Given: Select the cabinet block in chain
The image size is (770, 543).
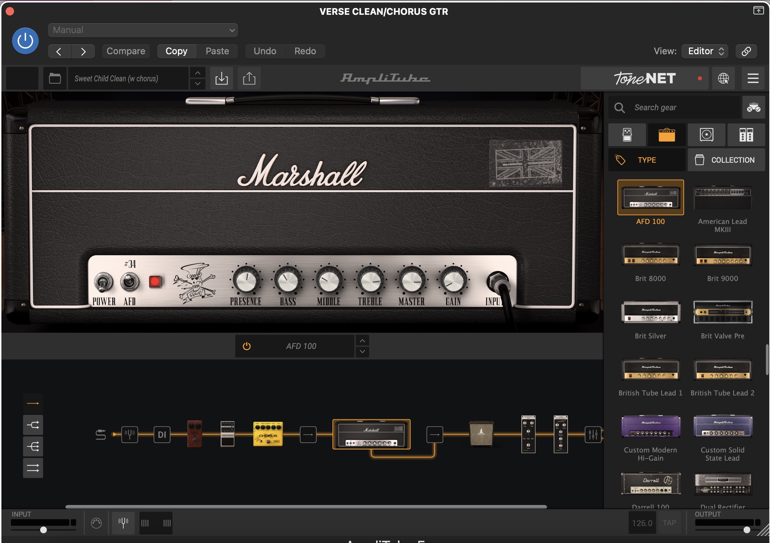Looking at the screenshot, I should pos(482,434).
